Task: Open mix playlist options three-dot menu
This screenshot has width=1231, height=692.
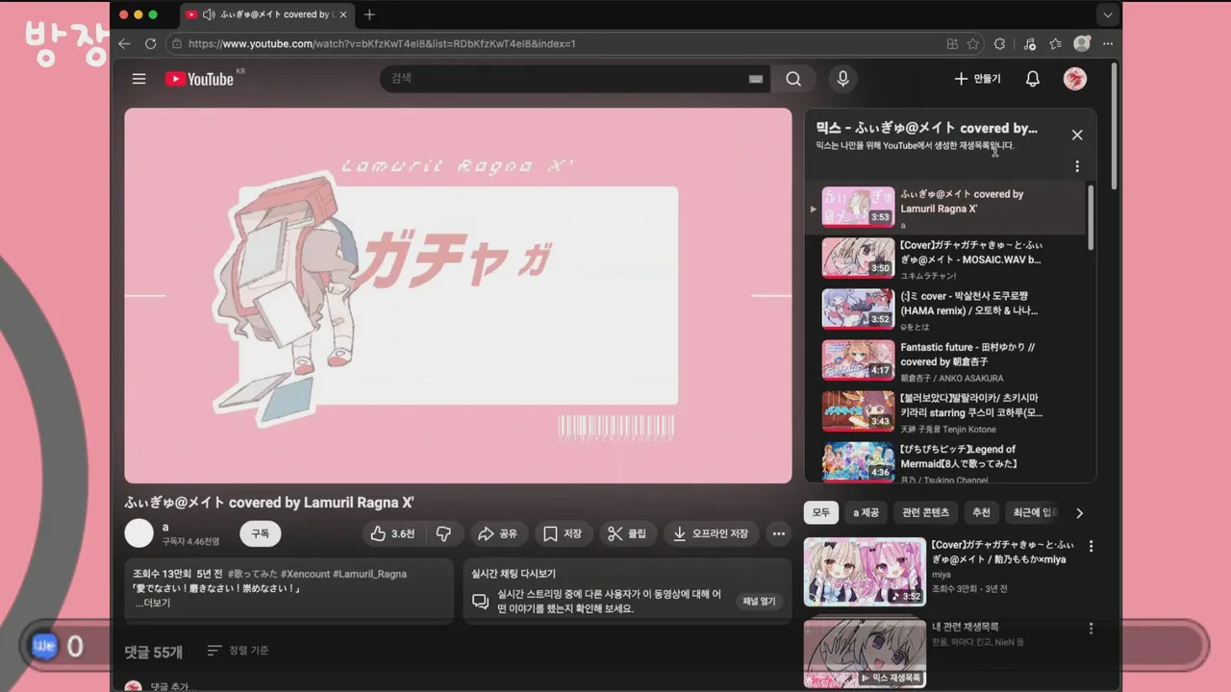Action: tap(1077, 166)
